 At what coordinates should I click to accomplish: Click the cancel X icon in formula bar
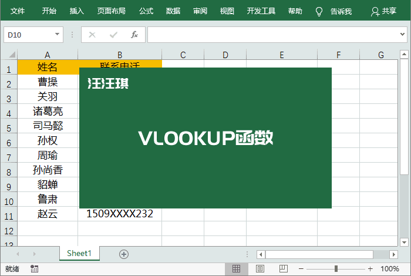click(x=92, y=35)
